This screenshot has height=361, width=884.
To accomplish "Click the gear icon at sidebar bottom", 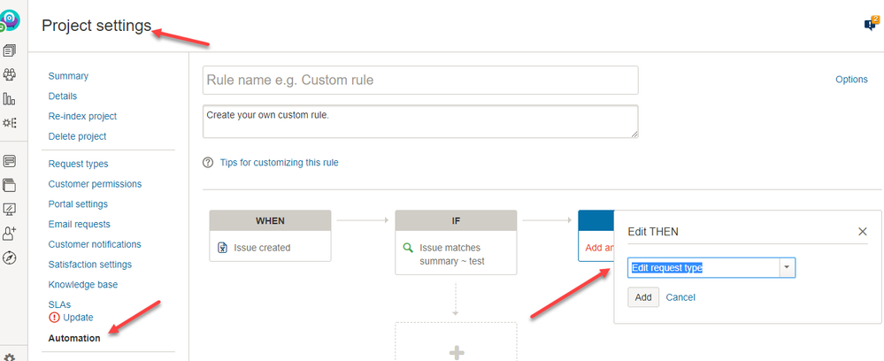I will [x=10, y=357].
